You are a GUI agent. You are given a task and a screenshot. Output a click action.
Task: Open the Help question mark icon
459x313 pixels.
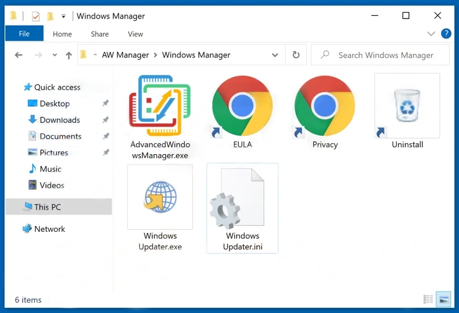(x=446, y=34)
